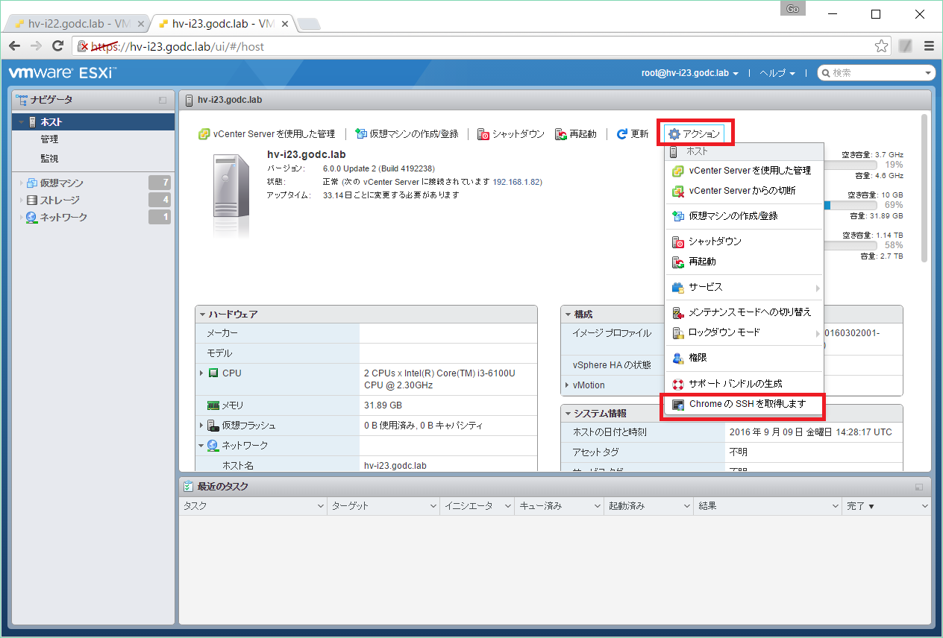Screen dimensions: 943x638
Task: Open 管理 under the host navigator
Action: click(x=49, y=139)
